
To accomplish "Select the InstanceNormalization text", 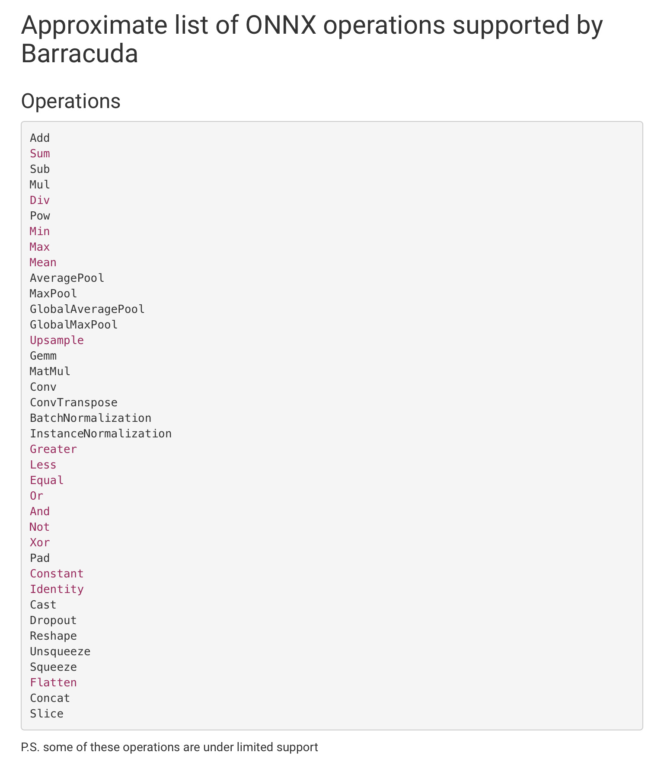I will pyautogui.click(x=101, y=433).
